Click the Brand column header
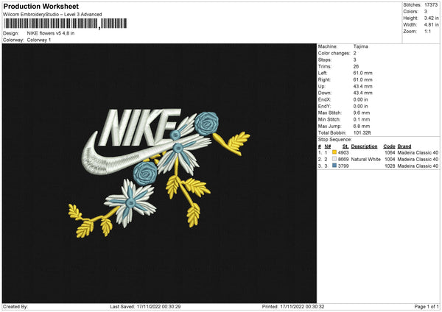Screen dimensions: 442x312 pos(404,146)
